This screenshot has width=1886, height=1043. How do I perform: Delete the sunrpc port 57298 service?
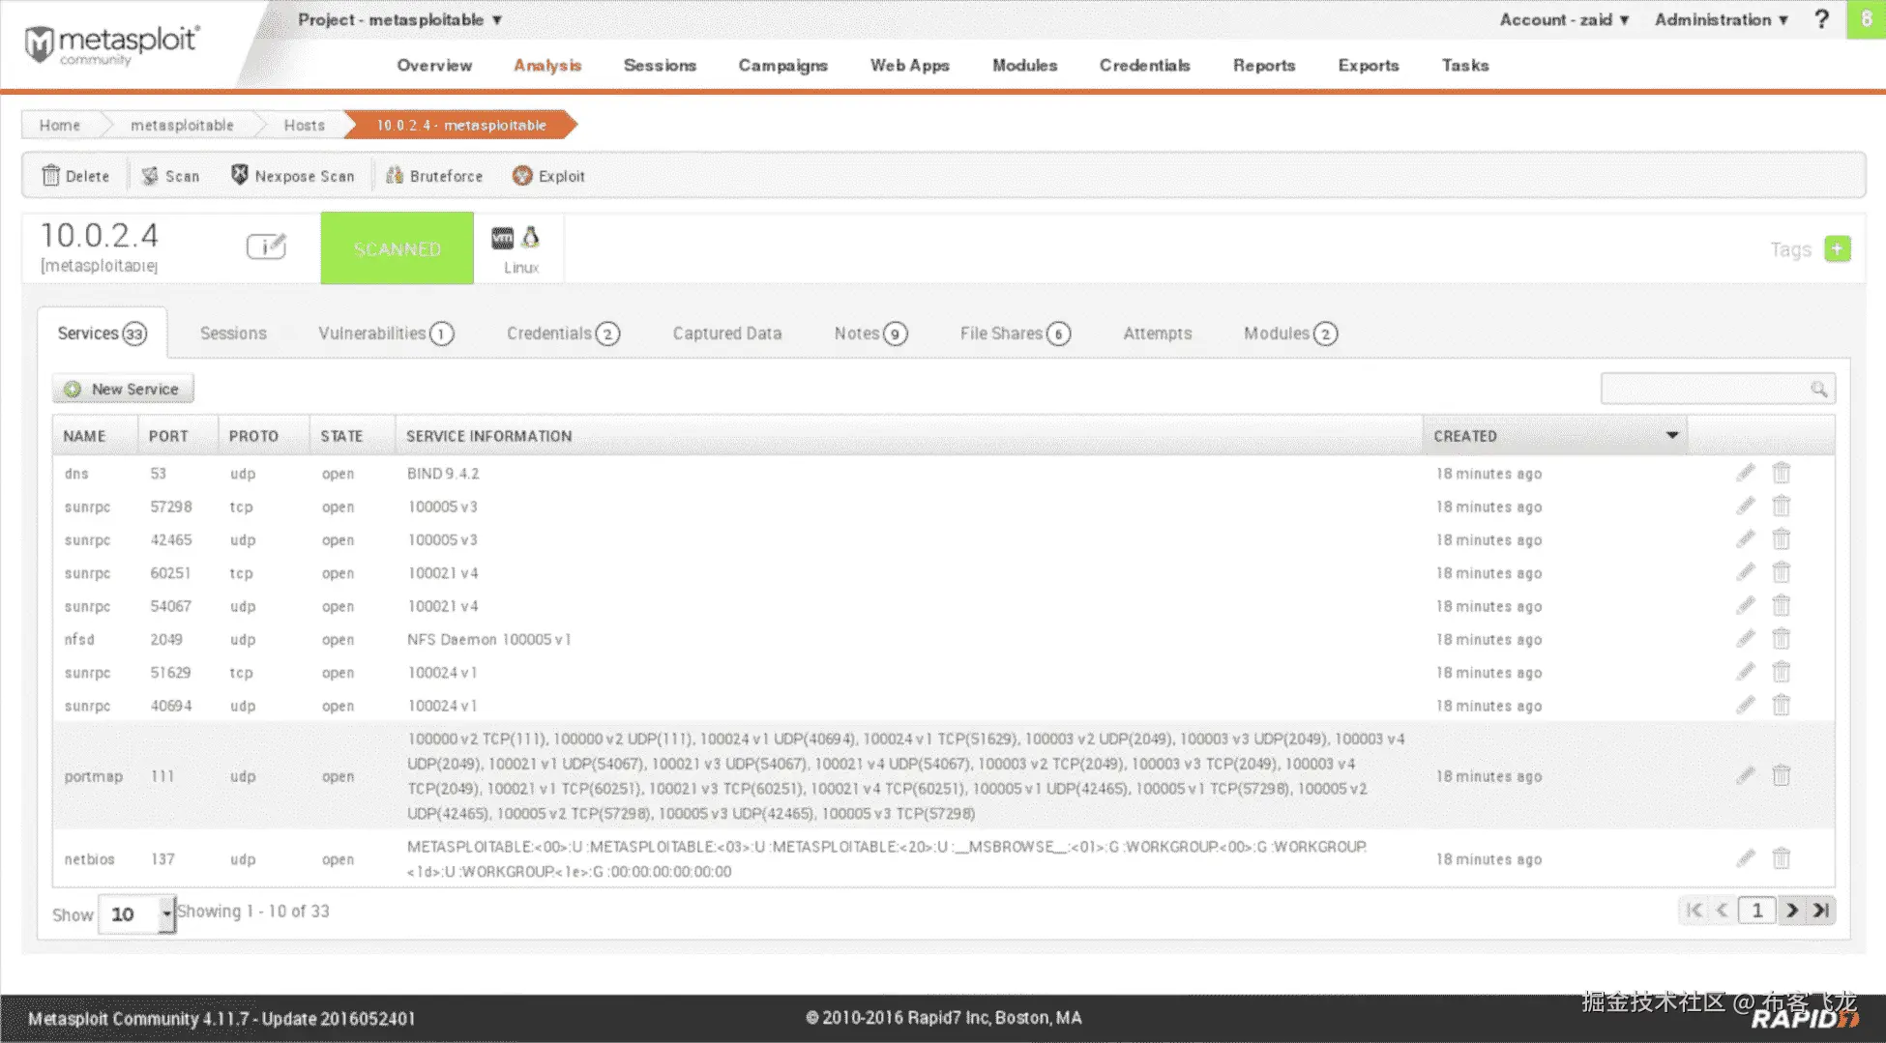[1782, 506]
